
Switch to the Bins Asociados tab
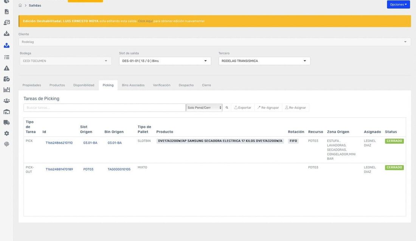click(x=133, y=85)
